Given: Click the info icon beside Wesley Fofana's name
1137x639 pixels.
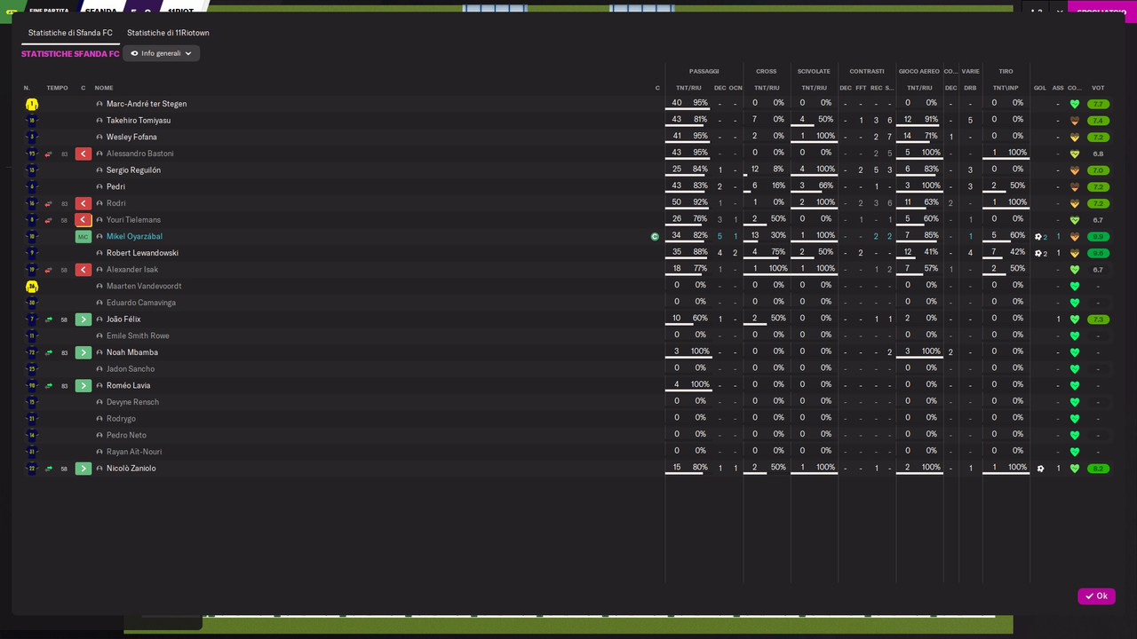Looking at the screenshot, I should coord(99,138).
